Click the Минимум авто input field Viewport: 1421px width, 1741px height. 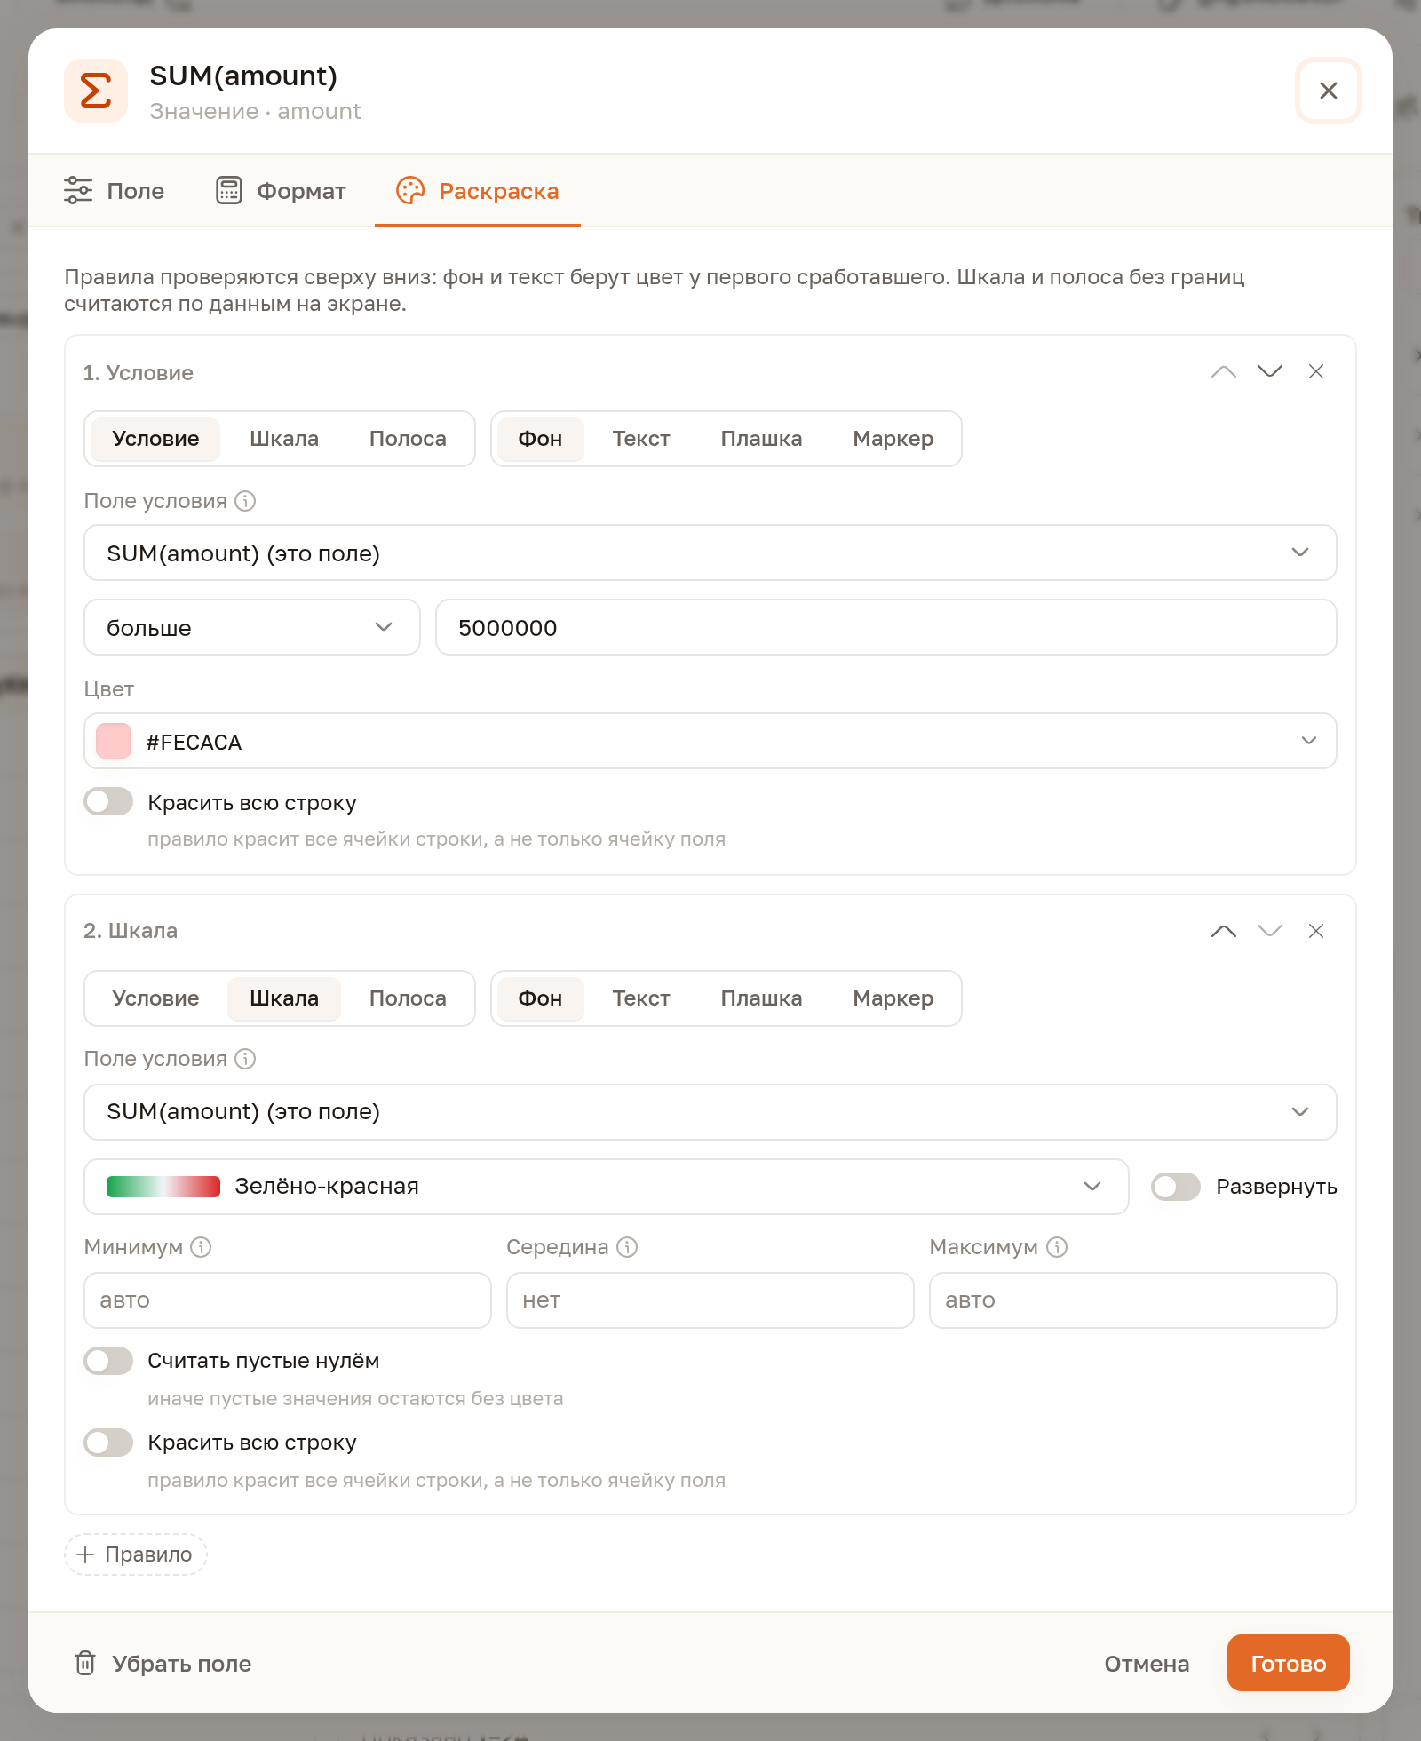[x=288, y=1300]
